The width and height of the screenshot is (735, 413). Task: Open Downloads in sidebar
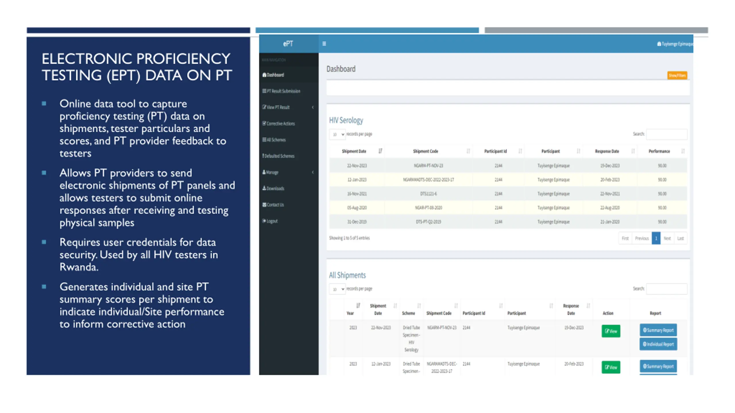tap(289, 188)
